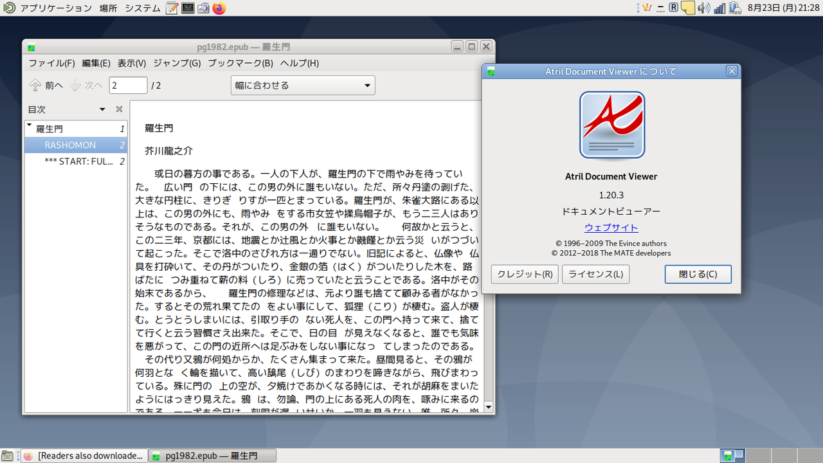
Task: Click the network signal strength icon
Action: [719, 8]
